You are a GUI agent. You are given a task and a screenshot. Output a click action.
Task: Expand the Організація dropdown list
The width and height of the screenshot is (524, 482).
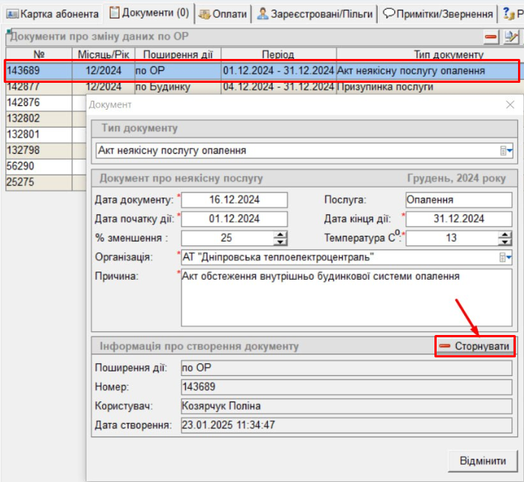507,257
